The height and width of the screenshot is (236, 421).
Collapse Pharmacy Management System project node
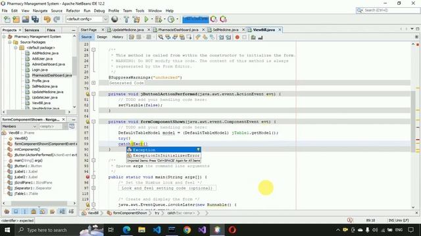click(x=4, y=37)
